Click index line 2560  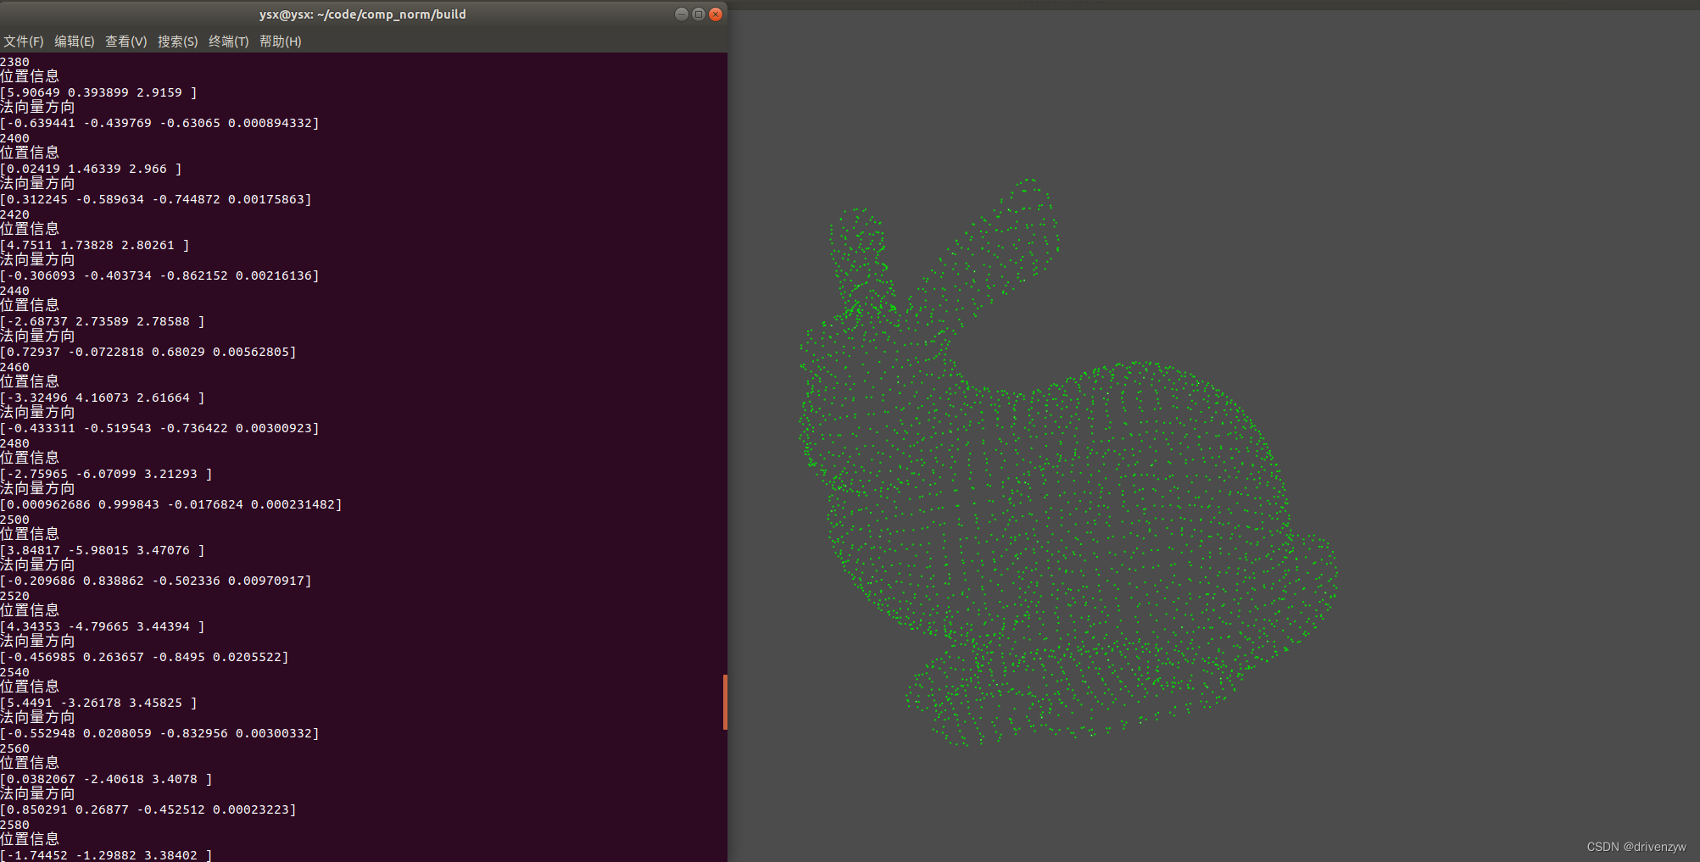[x=14, y=748]
